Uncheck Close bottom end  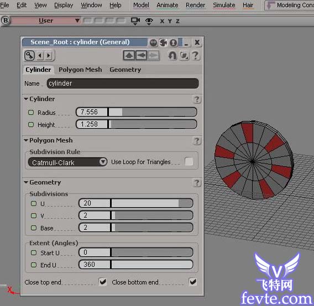click(193, 282)
